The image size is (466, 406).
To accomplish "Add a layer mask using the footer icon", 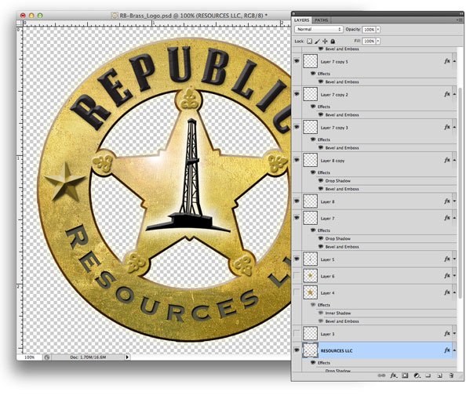I will [405, 375].
